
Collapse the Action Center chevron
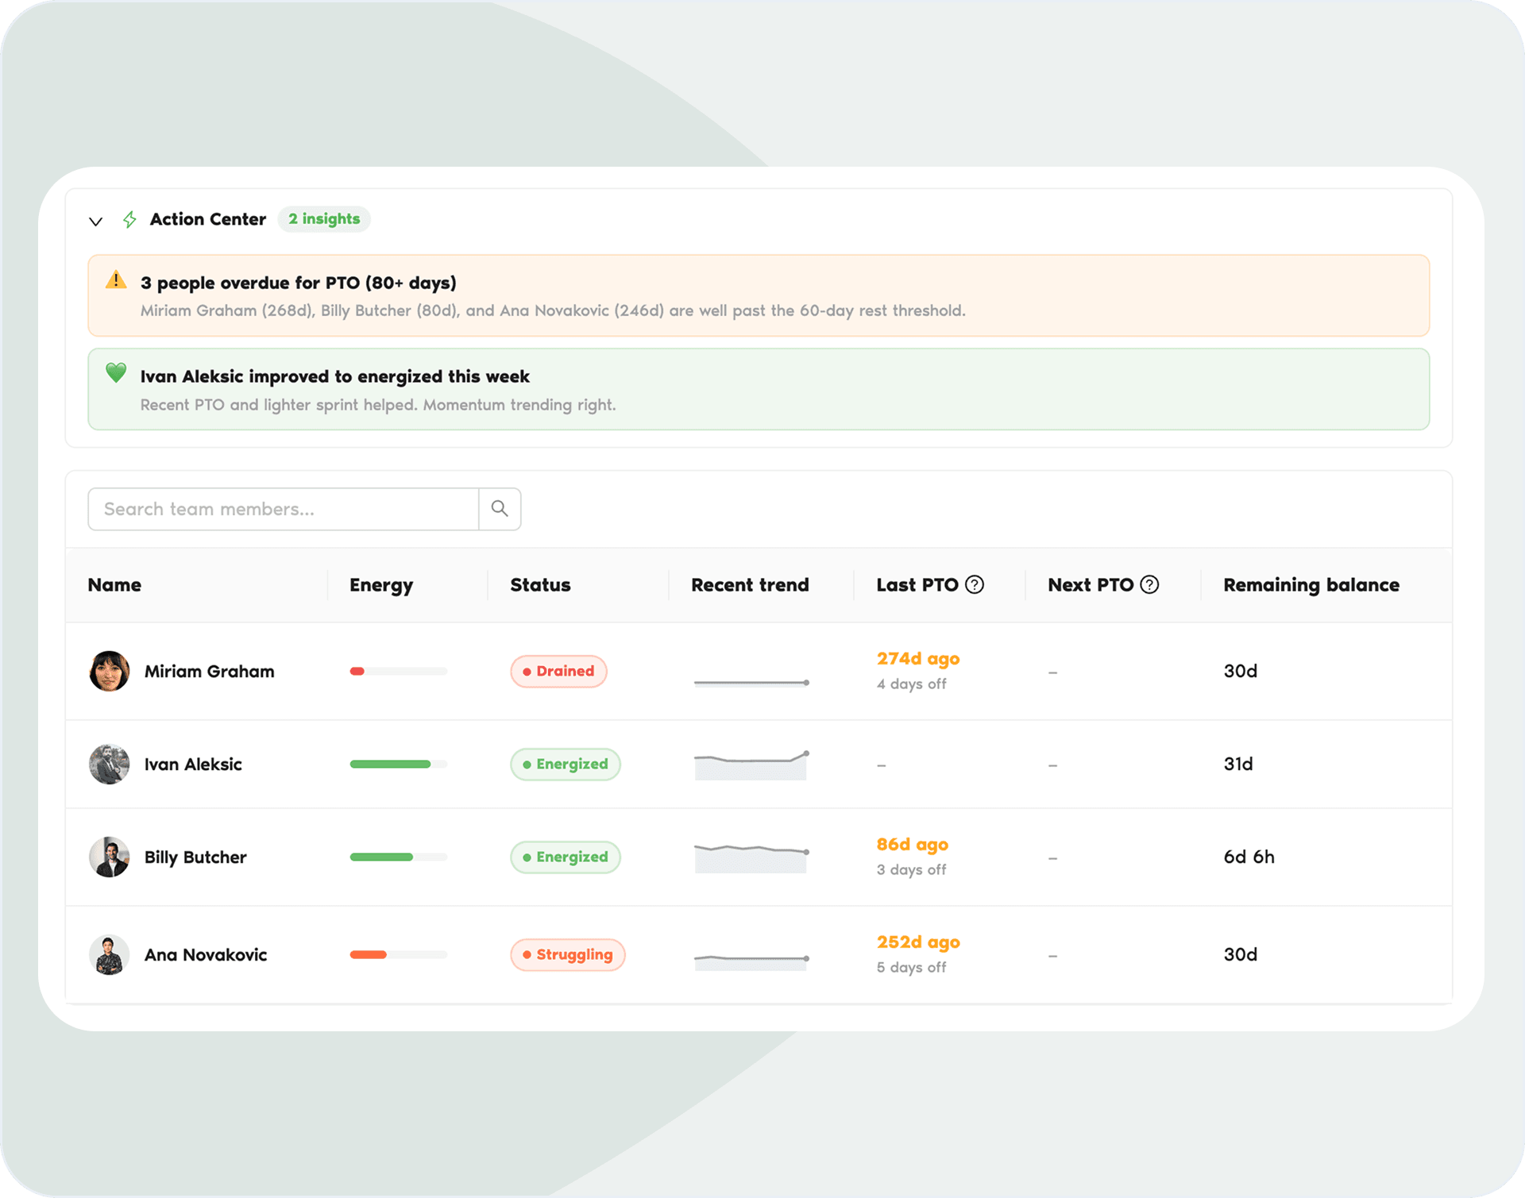(x=95, y=221)
